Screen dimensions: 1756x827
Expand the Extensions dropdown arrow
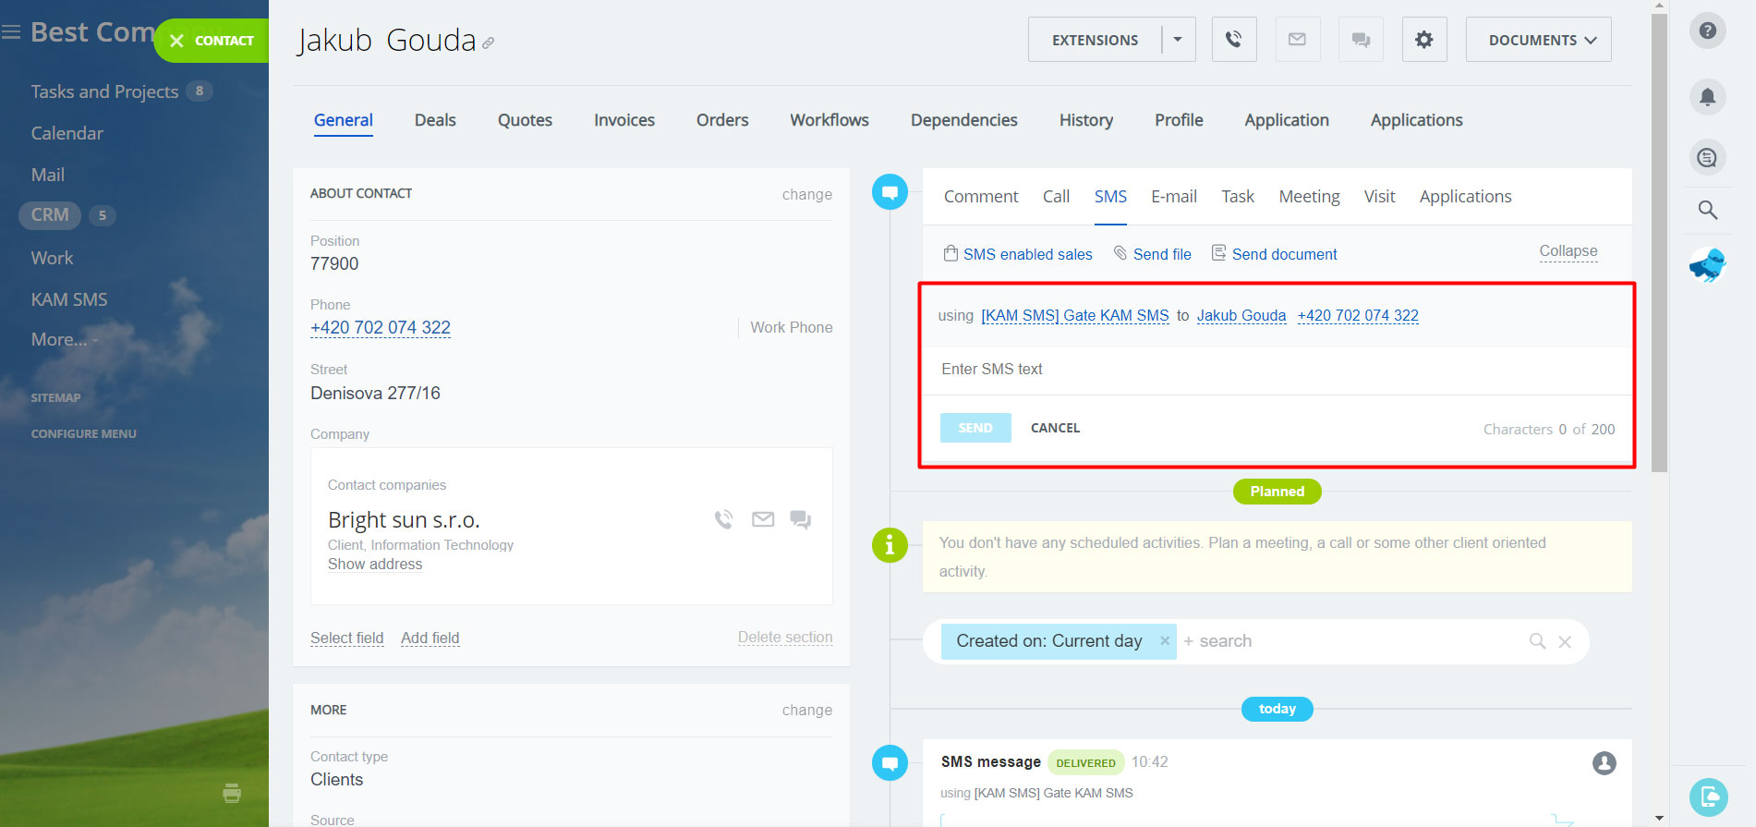tap(1178, 40)
